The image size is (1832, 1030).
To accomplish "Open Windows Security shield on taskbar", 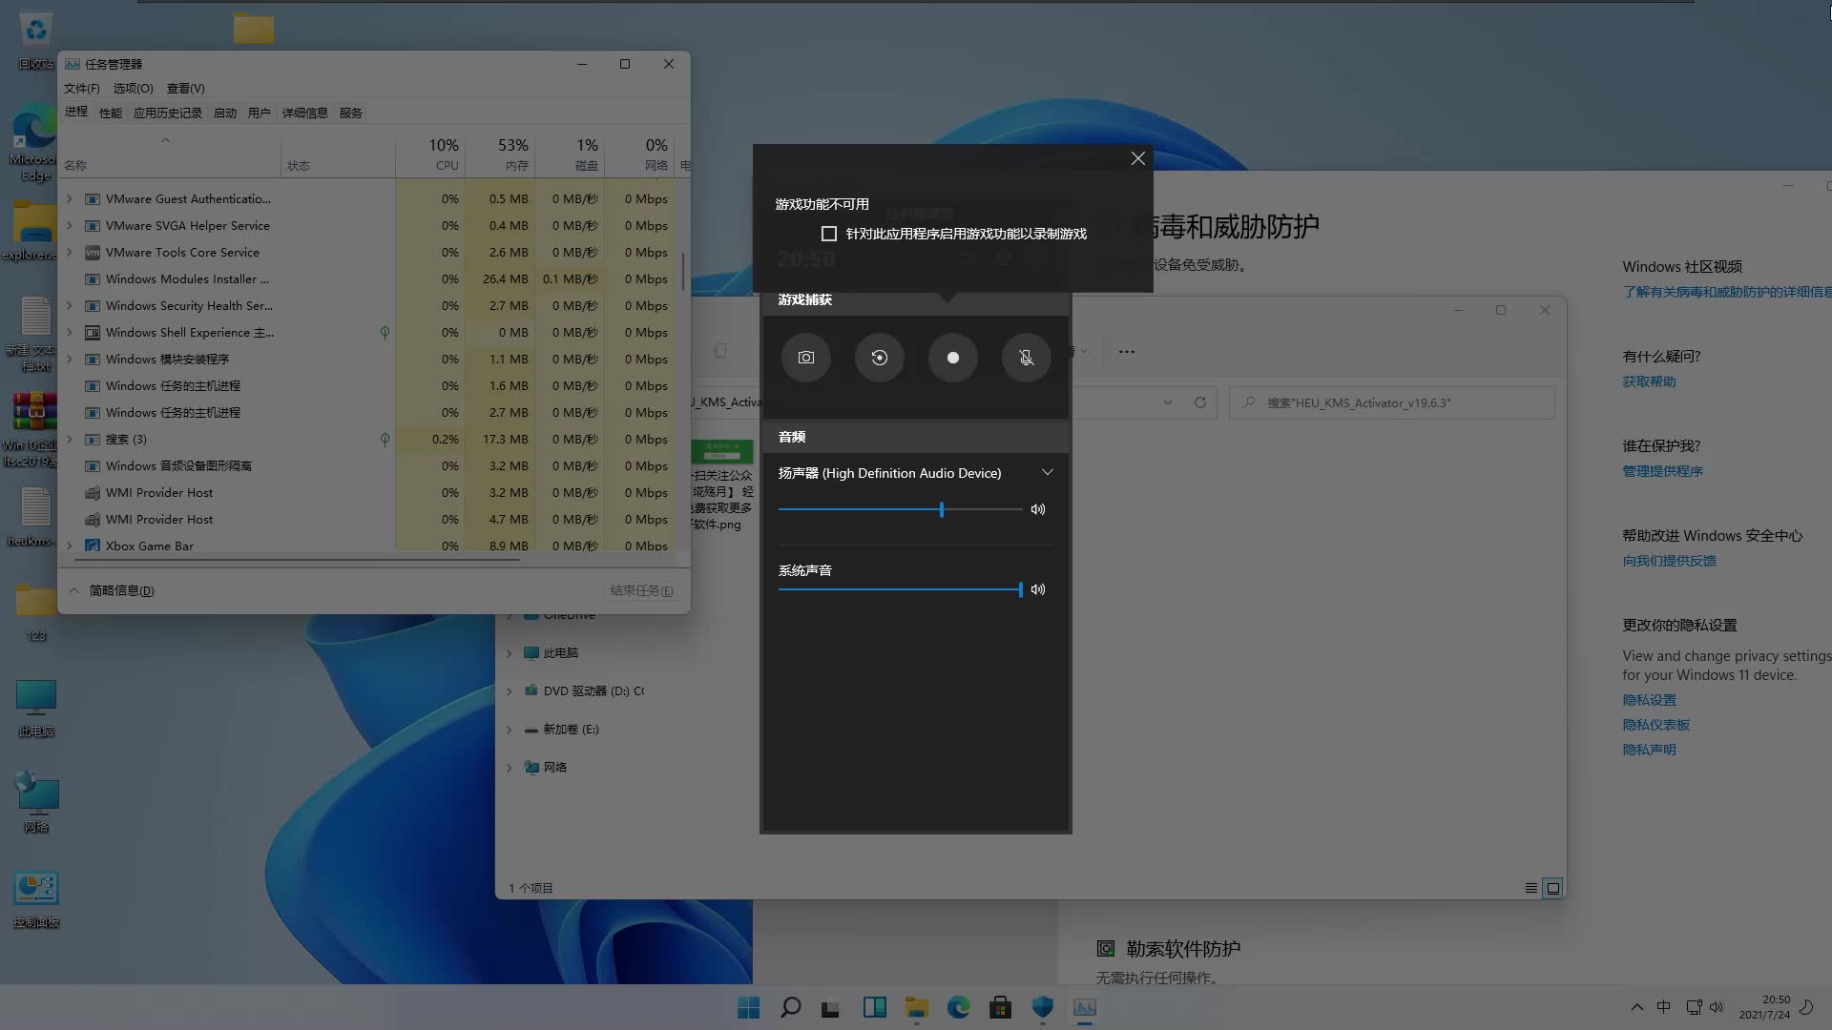I will click(1043, 1007).
